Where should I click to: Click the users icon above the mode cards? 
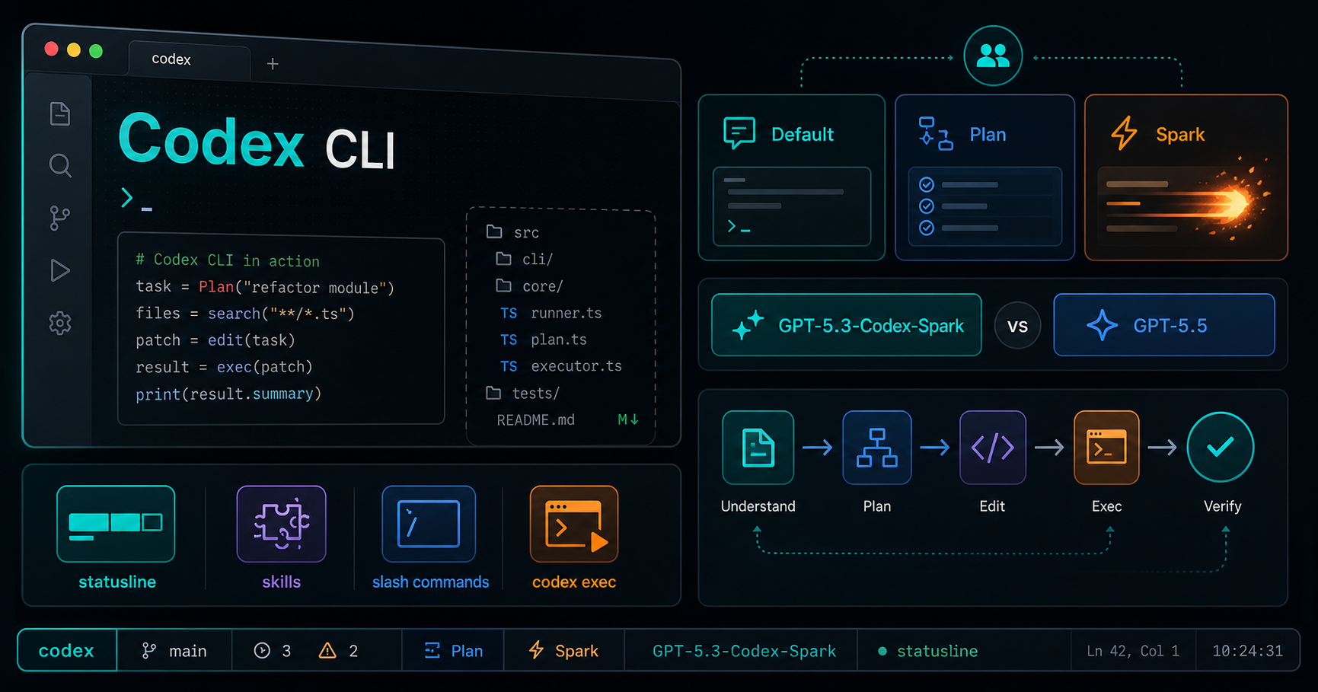click(x=993, y=56)
